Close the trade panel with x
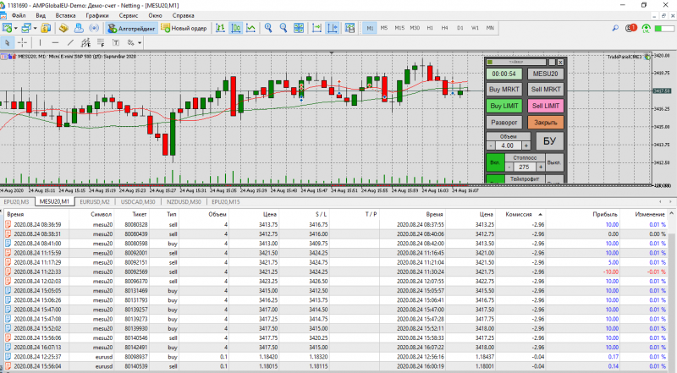677x373 pixels. [560, 63]
